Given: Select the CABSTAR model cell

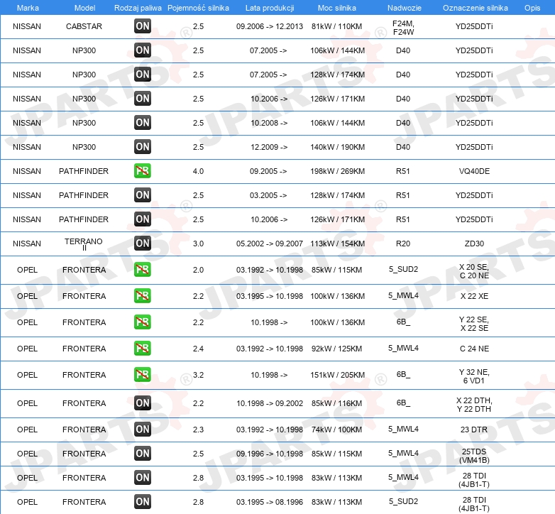Looking at the screenshot, I should click(x=84, y=26).
